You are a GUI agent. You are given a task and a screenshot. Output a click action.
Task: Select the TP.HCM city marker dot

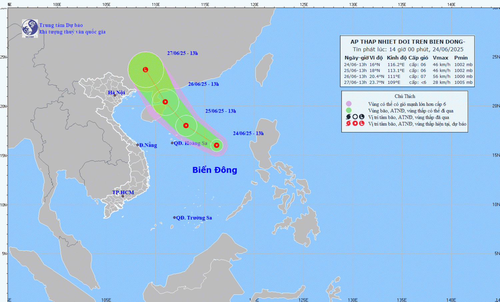[123, 196]
